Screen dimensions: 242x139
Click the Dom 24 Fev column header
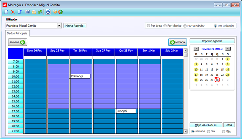(35, 52)
